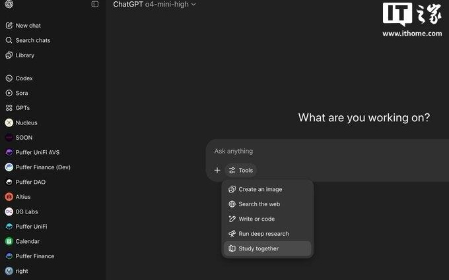Image resolution: width=449 pixels, height=280 pixels.
Task: Select Create an image from Tools
Action: pos(267,189)
